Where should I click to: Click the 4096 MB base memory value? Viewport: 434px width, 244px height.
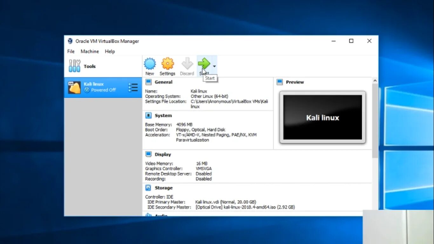[x=184, y=125]
